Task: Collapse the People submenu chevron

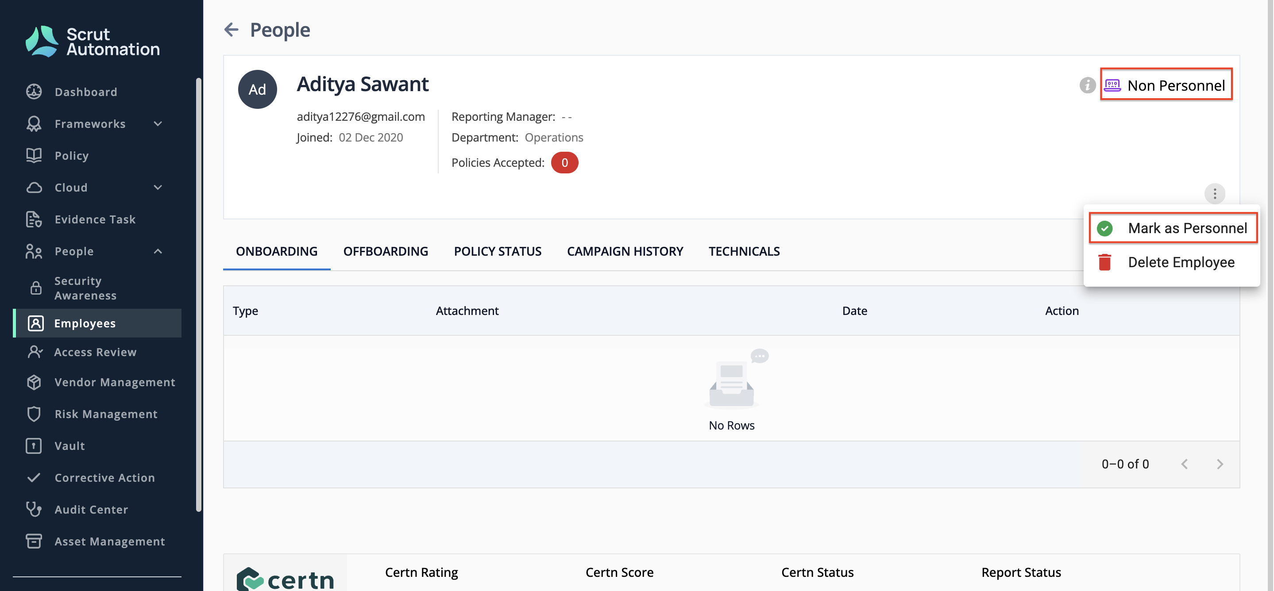Action: click(x=158, y=251)
